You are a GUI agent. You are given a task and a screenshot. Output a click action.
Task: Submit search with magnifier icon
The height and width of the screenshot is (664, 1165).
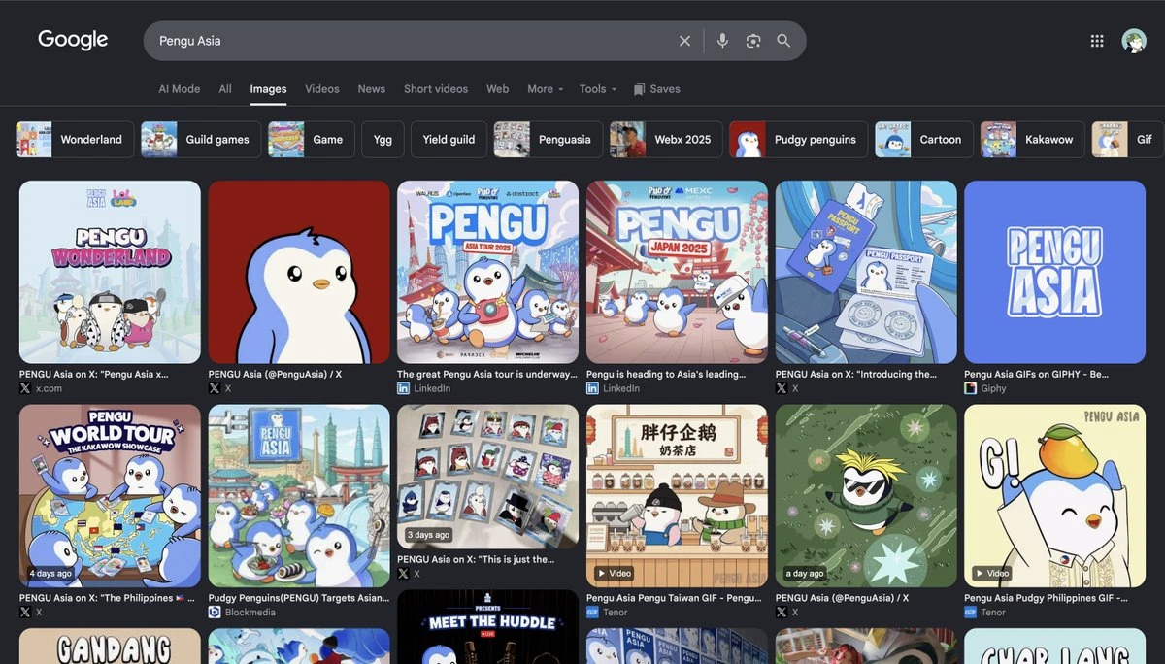[783, 41]
